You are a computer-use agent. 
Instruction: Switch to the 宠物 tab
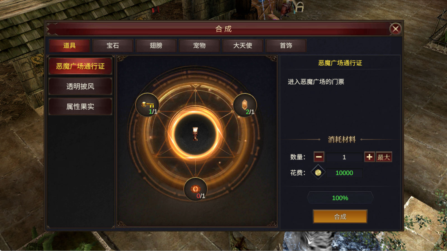pyautogui.click(x=199, y=45)
